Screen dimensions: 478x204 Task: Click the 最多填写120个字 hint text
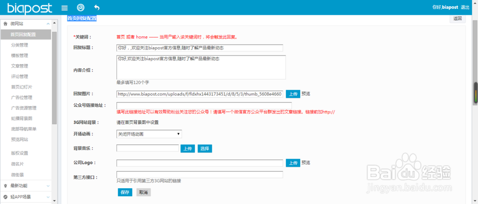pos(132,83)
